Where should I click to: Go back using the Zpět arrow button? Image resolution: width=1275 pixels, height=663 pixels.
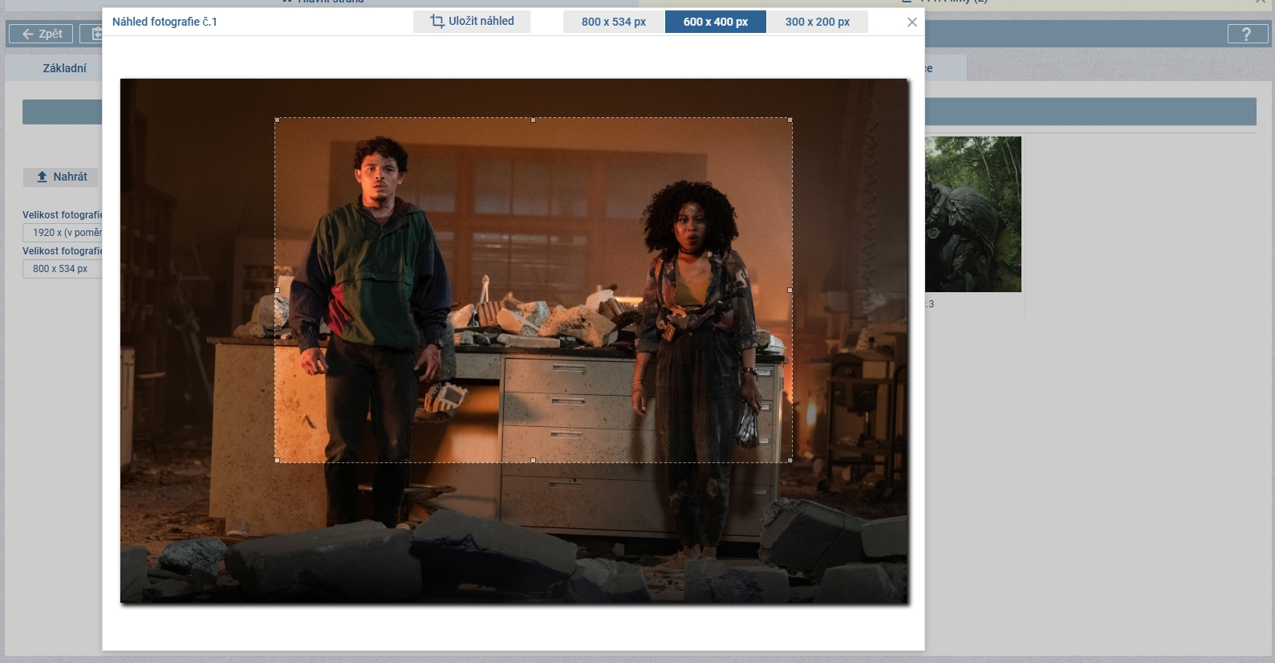[x=41, y=34]
